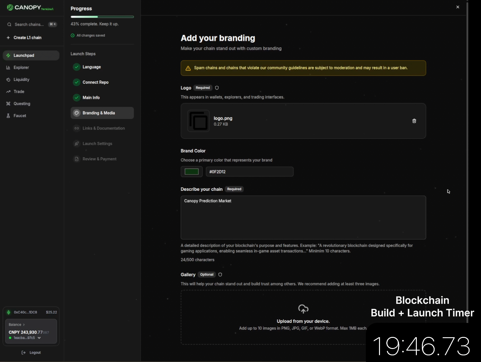Open the Review & Payment step
Screen dimensions: 481x362
(102, 159)
